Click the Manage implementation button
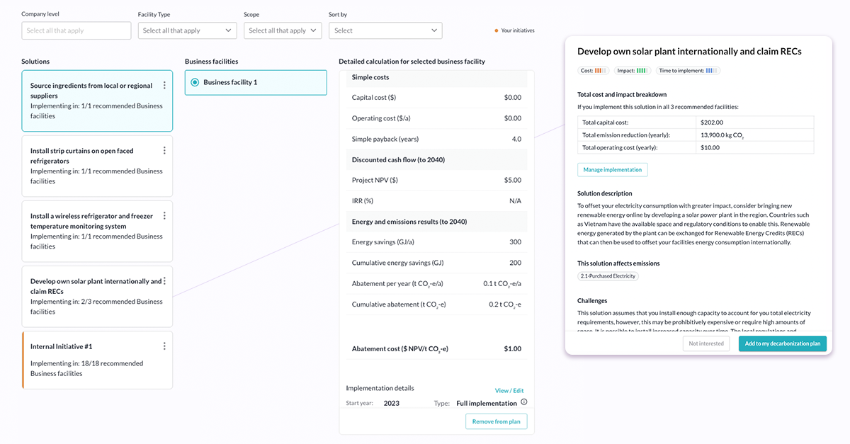This screenshot has height=444, width=850. pyautogui.click(x=612, y=170)
